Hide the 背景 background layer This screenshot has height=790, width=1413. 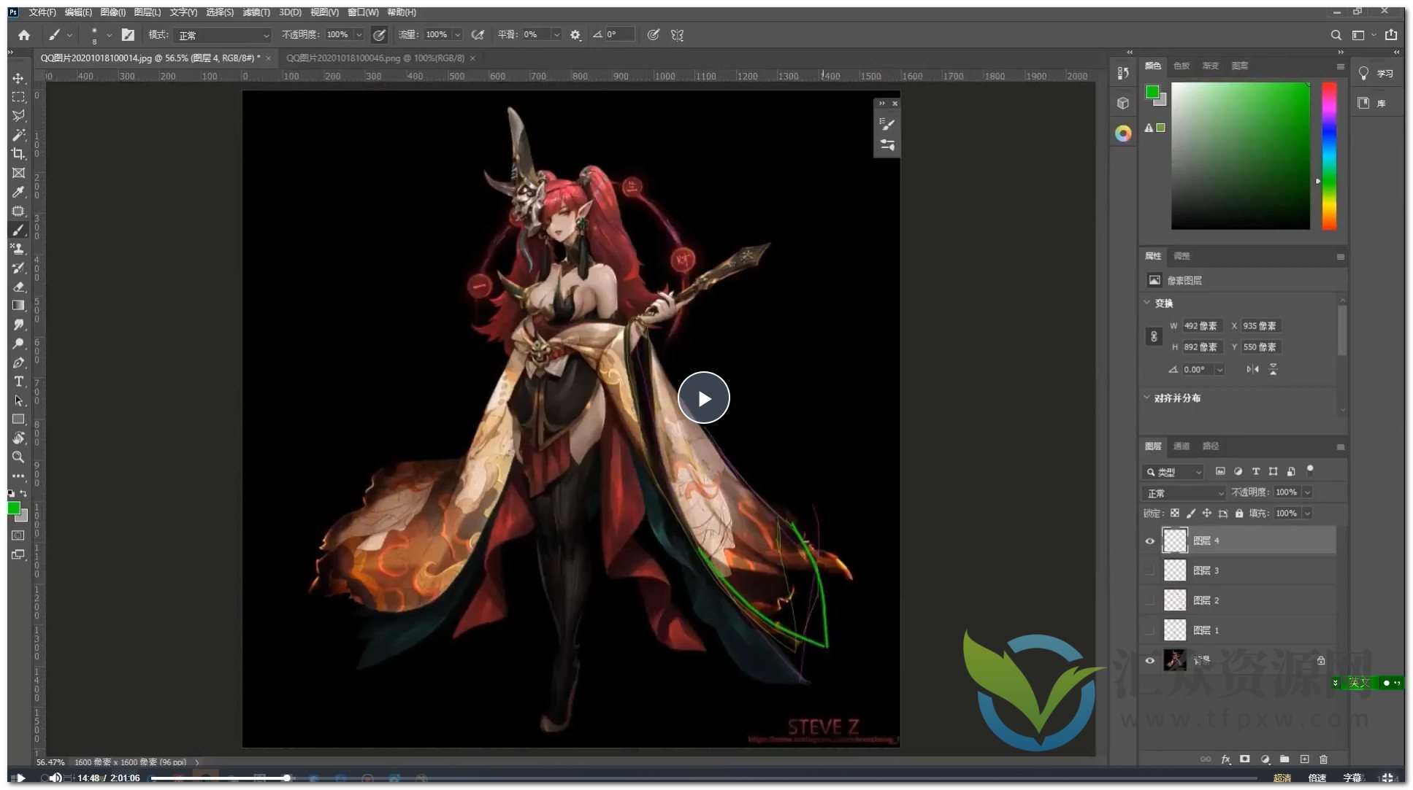coord(1150,661)
